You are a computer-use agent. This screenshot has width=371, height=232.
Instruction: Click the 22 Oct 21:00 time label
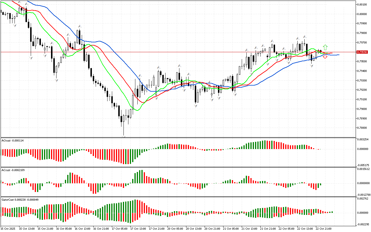pos(323,229)
